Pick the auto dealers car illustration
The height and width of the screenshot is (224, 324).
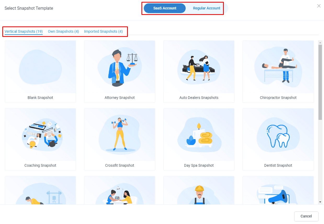point(199,67)
